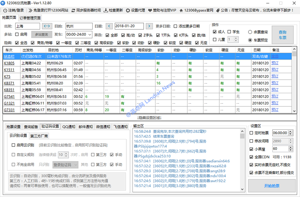This screenshot has height=197, width=300.
Task: Toggle 修改间隔 checkbox
Action: (x=251, y=141)
